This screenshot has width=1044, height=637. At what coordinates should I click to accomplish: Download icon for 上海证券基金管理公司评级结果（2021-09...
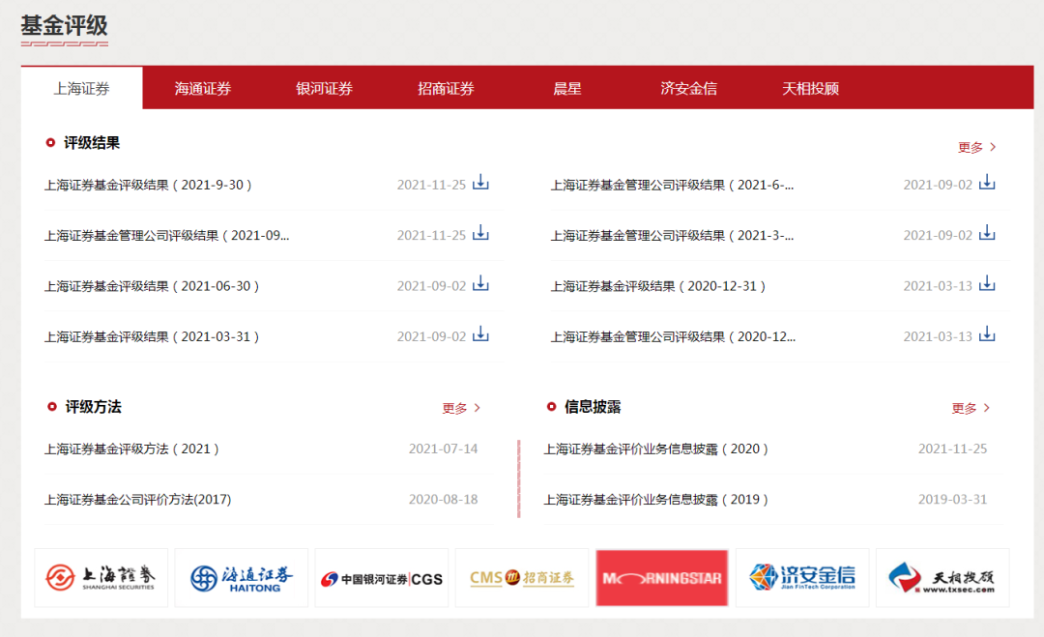coord(480,233)
